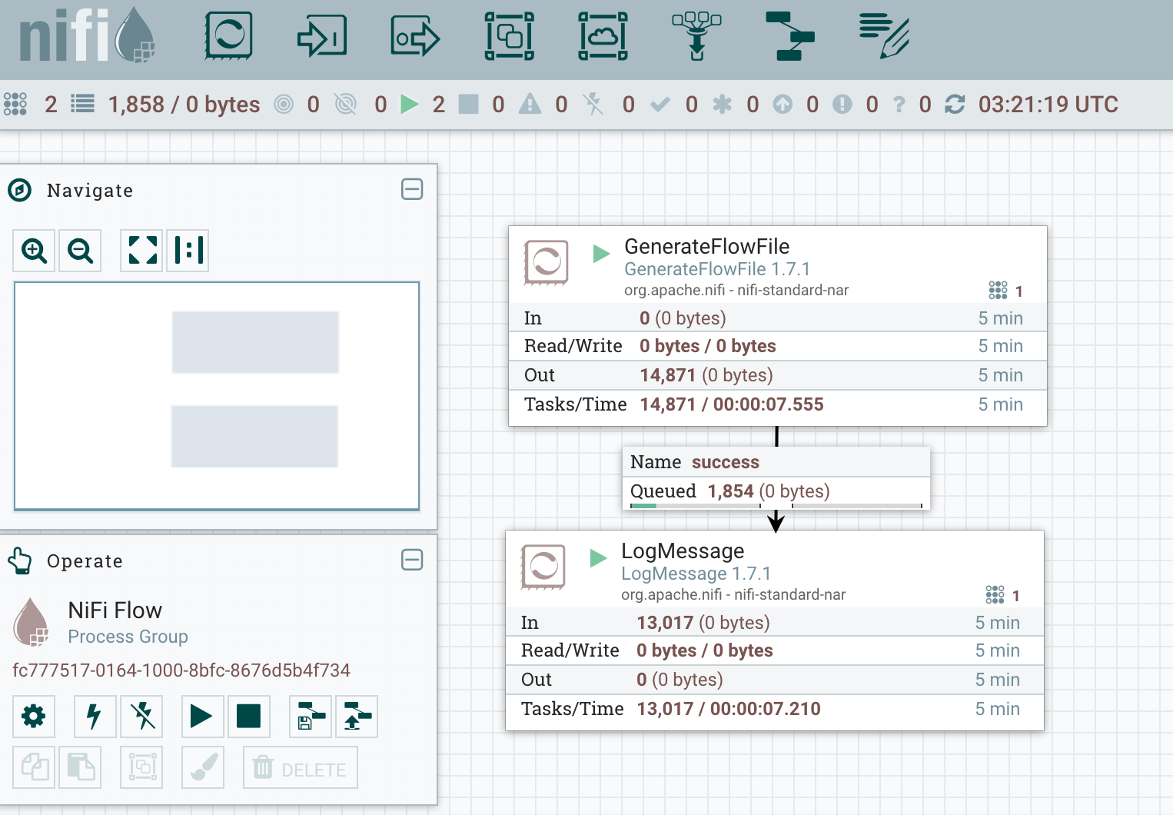Select the LogMessage processor name
1173x815 pixels.
[683, 551]
